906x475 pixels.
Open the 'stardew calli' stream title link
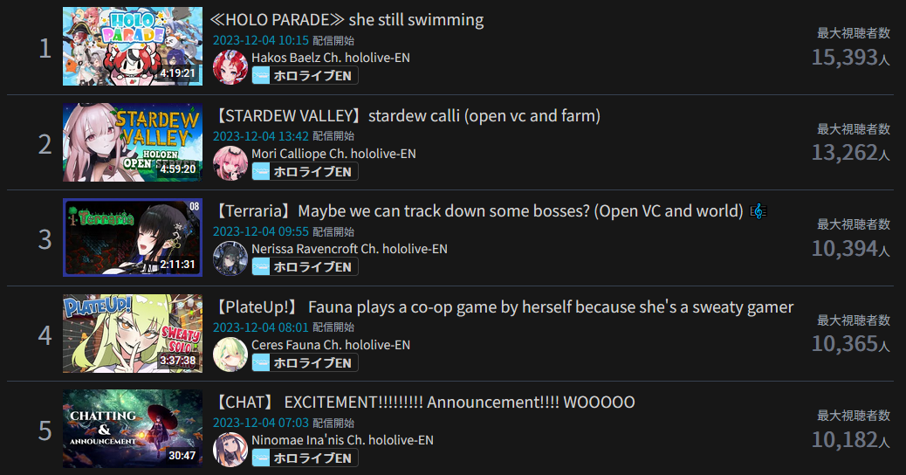(x=407, y=115)
